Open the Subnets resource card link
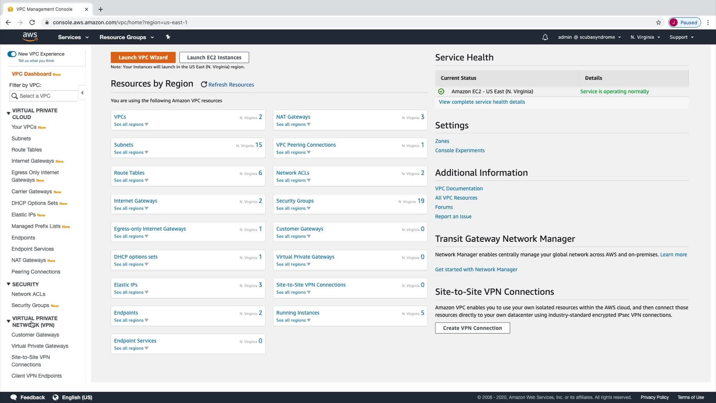Viewport: 716px width, 403px height. tap(124, 145)
